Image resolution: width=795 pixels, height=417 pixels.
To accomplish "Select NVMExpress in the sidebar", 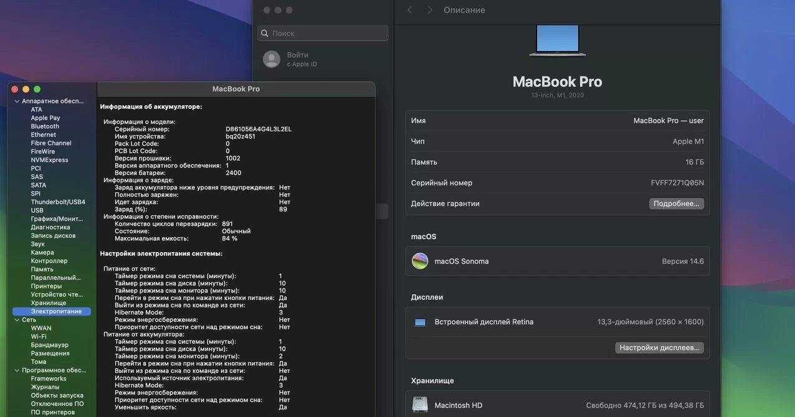I will [50, 160].
